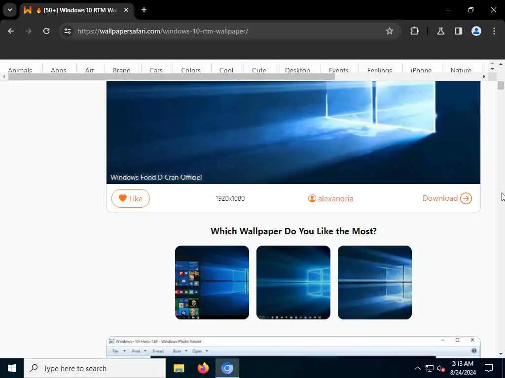Viewport: 505px width, 378px height.
Task: Open the Windows Photo Viewer screenshot image
Action: 293,347
